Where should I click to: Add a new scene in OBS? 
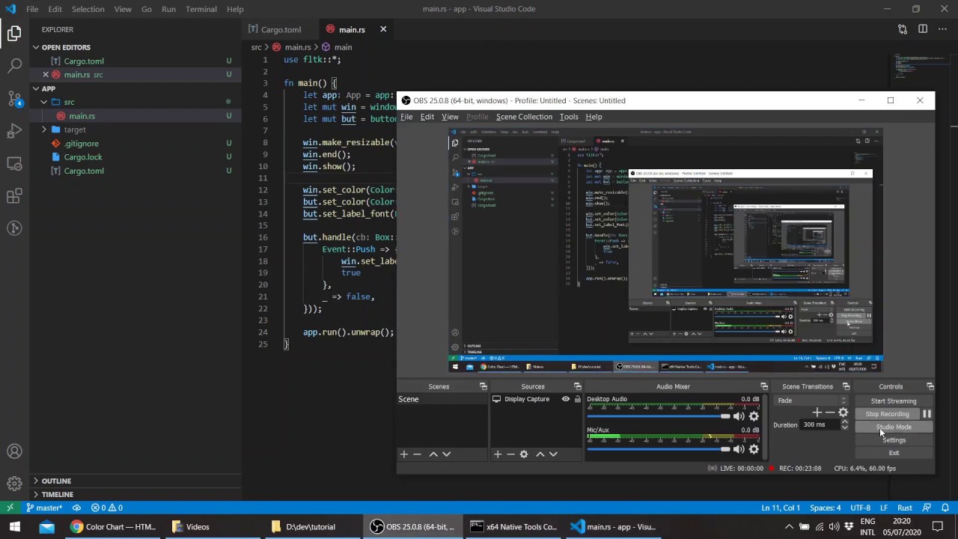[404, 454]
